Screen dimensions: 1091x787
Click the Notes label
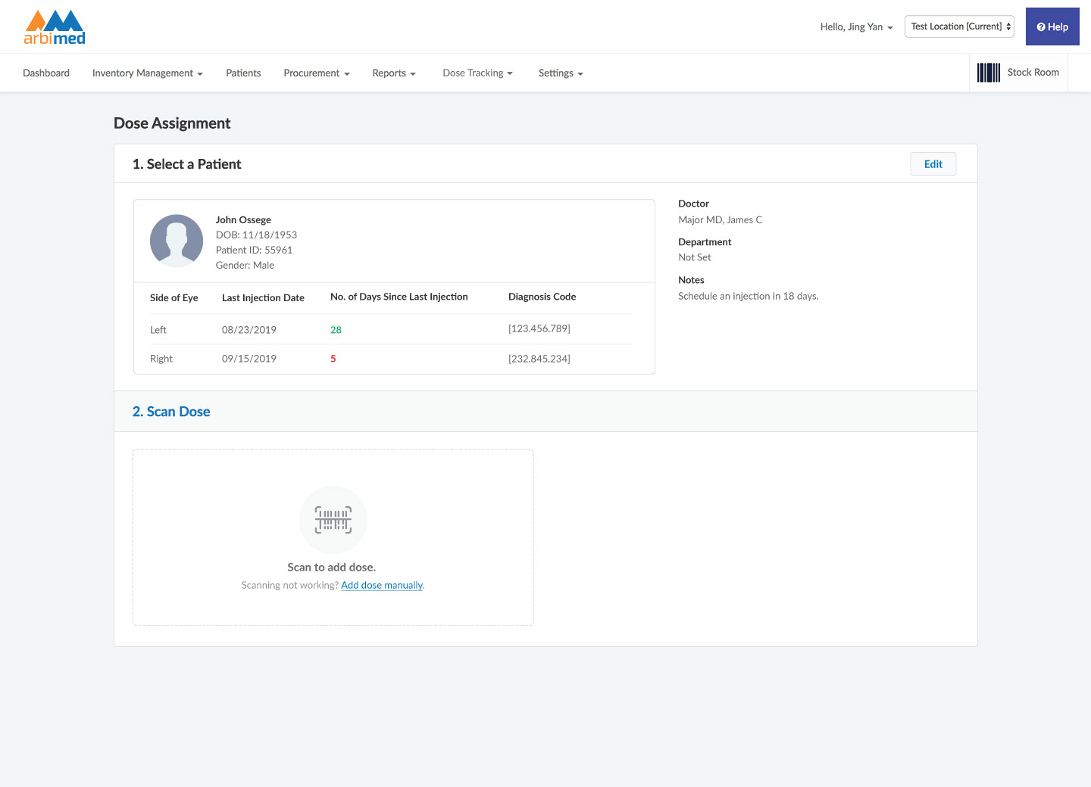(692, 280)
